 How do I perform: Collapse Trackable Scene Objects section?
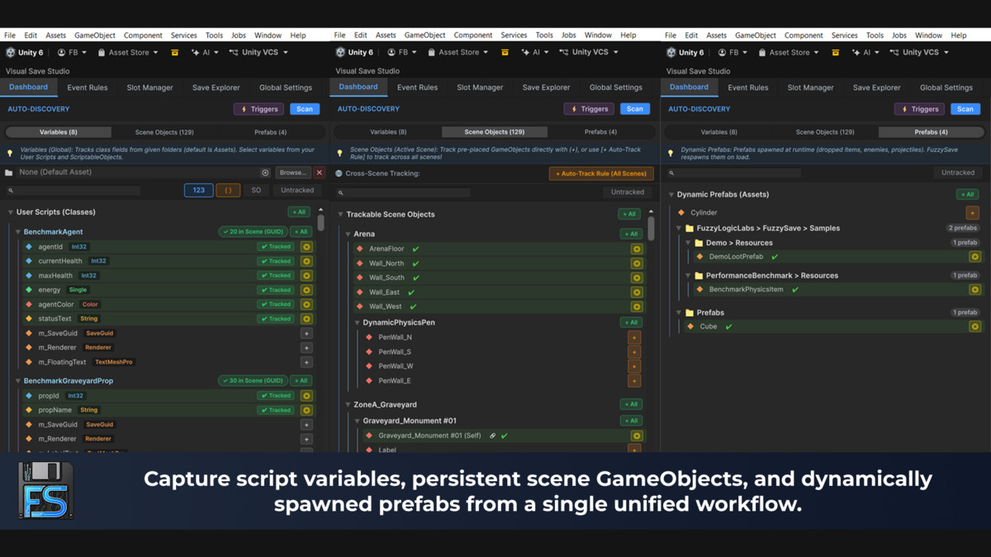click(x=340, y=215)
